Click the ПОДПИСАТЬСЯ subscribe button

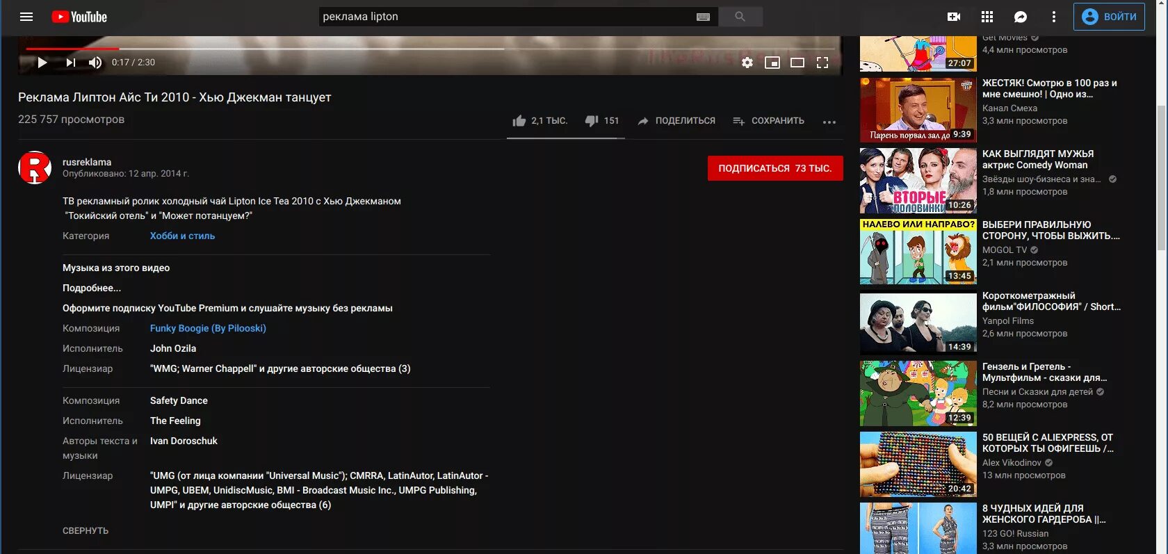(x=775, y=168)
